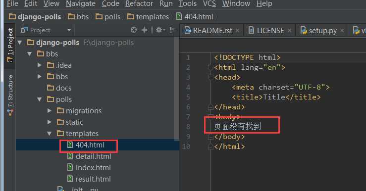Viewport: 366px width, 191px height.
Task: Collapse the django-polls root node
Action: click(x=20, y=43)
